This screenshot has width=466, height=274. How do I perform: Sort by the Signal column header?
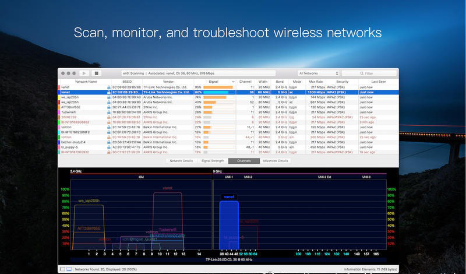click(214, 82)
